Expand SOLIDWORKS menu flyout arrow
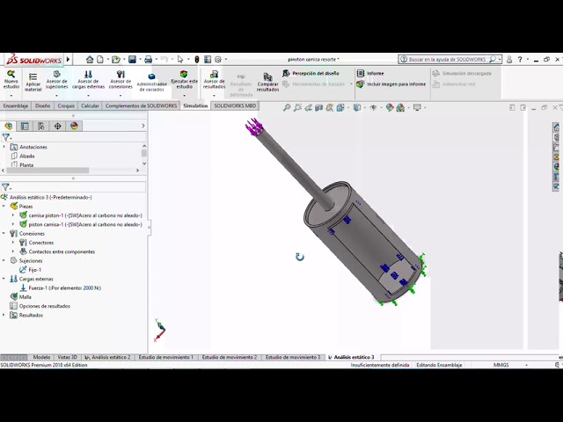The height and width of the screenshot is (422, 563). click(68, 59)
